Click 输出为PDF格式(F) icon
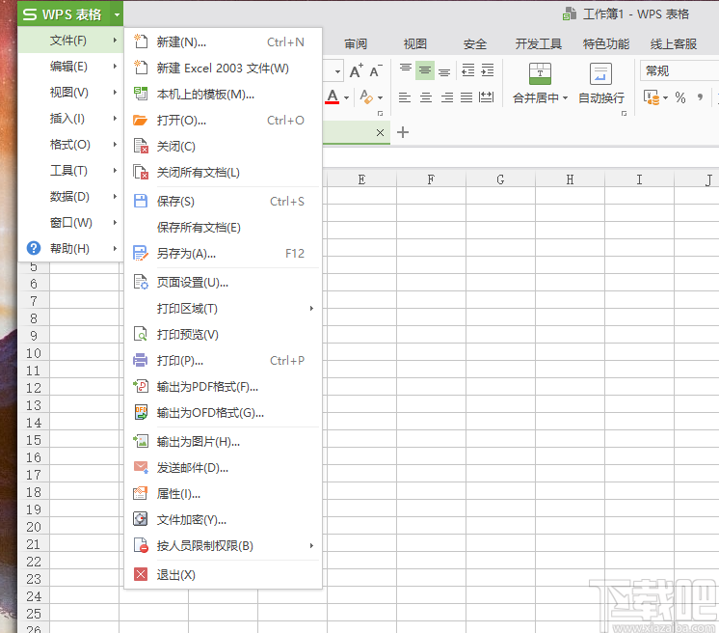719x633 pixels. [141, 387]
